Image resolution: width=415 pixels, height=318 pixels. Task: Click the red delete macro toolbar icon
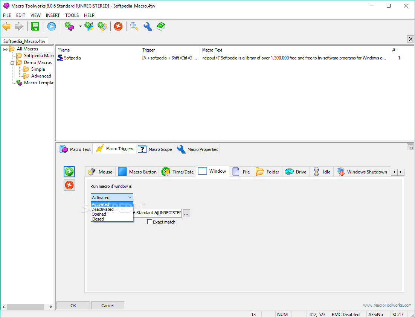(118, 26)
